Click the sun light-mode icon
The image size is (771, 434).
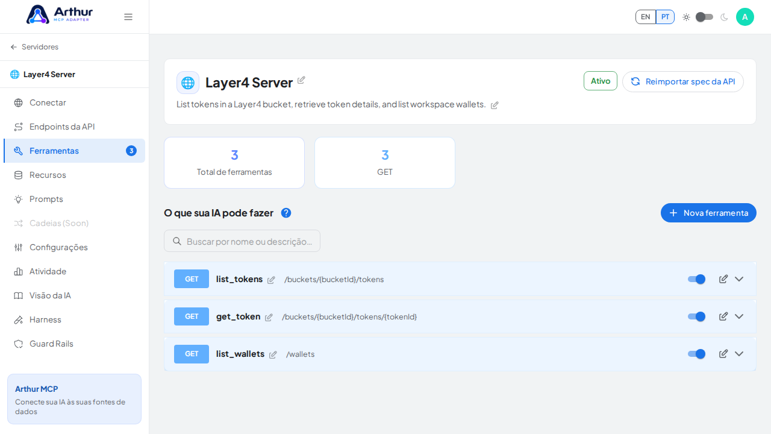tap(686, 17)
